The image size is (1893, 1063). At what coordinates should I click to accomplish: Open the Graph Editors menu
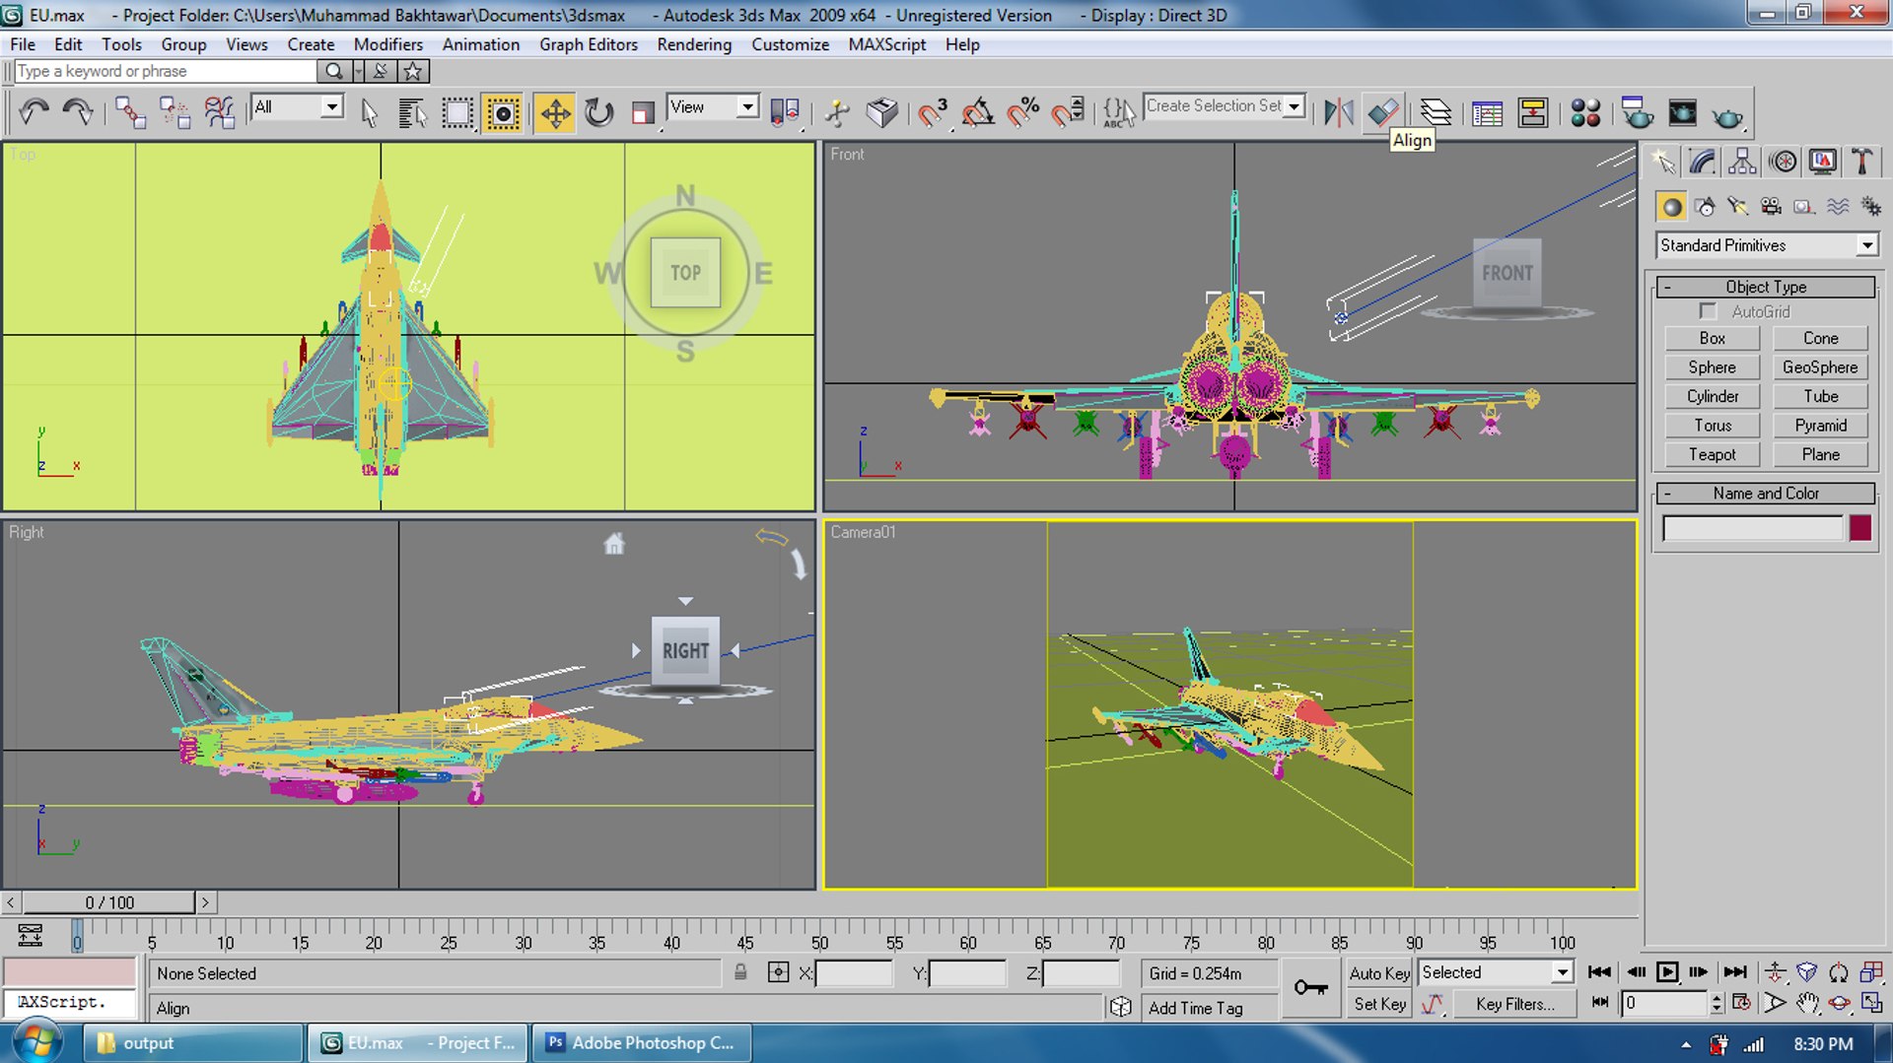588,44
